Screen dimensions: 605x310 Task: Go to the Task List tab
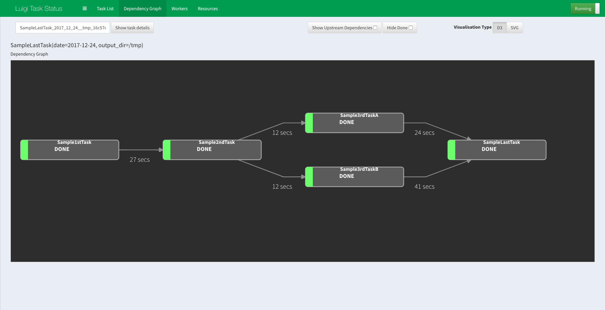[105, 8]
